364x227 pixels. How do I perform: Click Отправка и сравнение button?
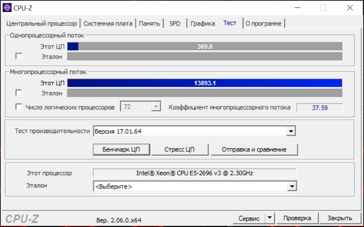(x=254, y=149)
